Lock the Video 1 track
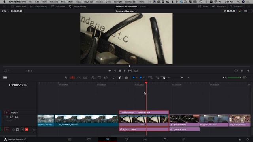Viewport: 253px width, 142px height. click(7, 117)
